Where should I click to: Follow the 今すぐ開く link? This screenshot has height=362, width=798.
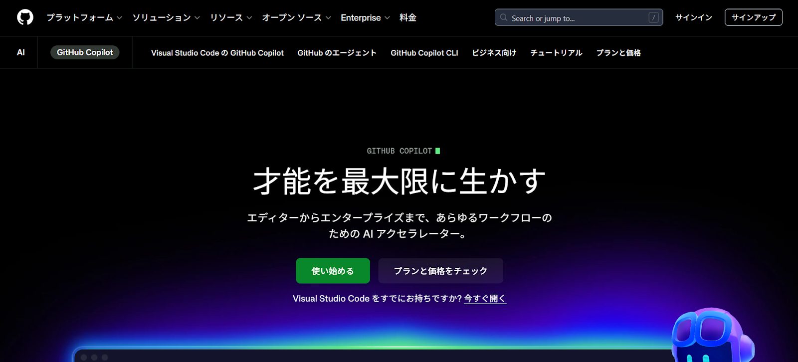485,299
